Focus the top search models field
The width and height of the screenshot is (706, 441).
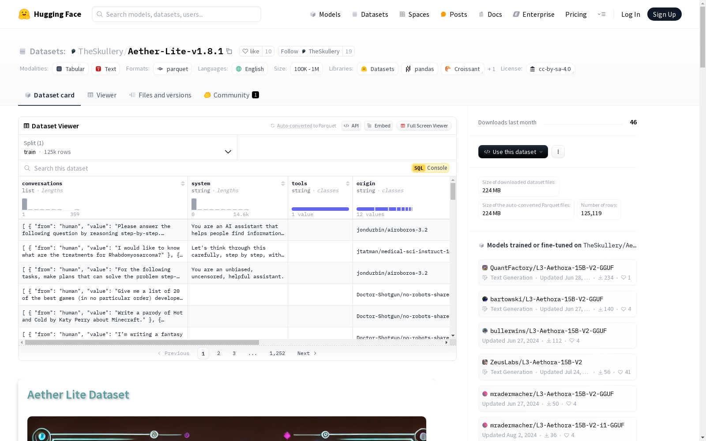pyautogui.click(x=176, y=14)
